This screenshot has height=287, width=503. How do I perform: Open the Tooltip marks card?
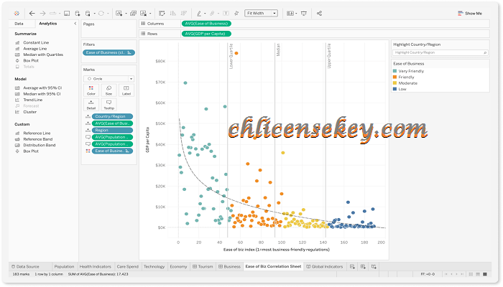coord(109,105)
